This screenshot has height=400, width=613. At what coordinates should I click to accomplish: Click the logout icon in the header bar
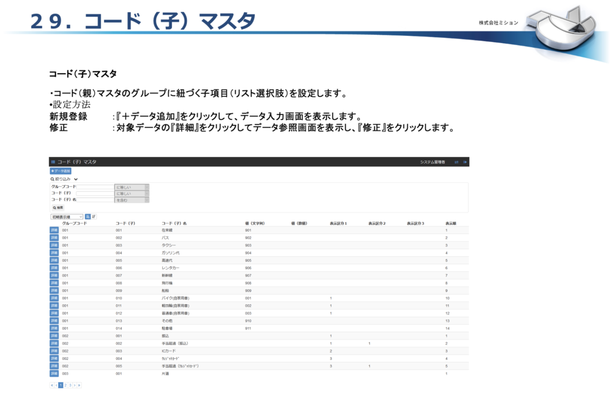coord(465,162)
